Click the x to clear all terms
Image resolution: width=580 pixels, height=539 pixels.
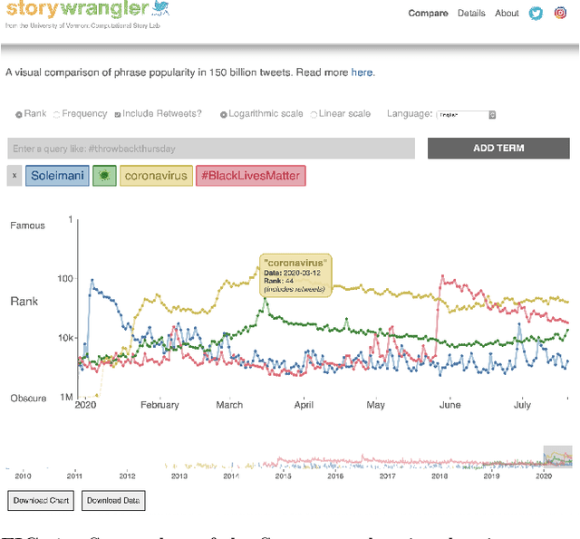[x=14, y=176]
